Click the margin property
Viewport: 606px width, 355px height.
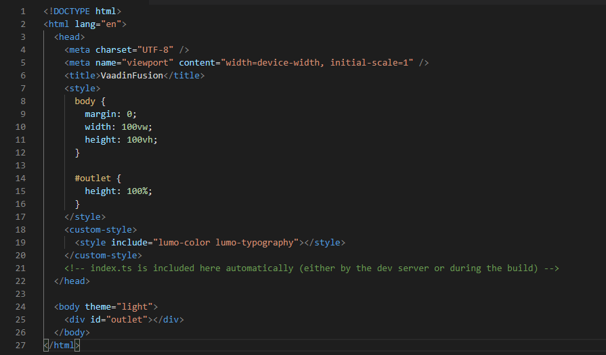(100, 114)
